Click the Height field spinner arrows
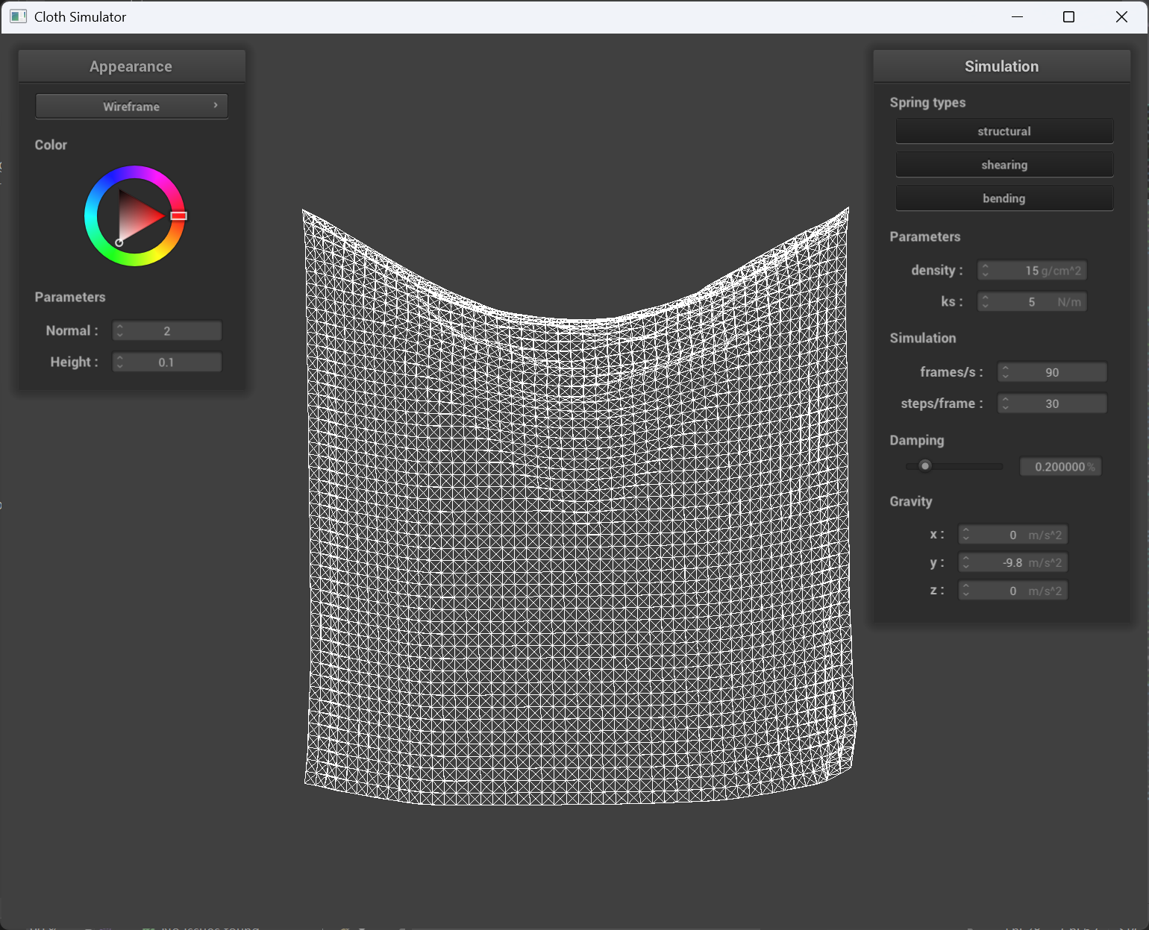Viewport: 1149px width, 930px height. pyautogui.click(x=120, y=362)
